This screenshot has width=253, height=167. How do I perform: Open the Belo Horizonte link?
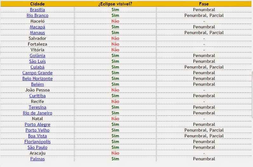38,79
